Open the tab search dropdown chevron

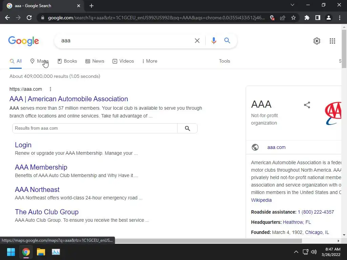coord(292,5)
